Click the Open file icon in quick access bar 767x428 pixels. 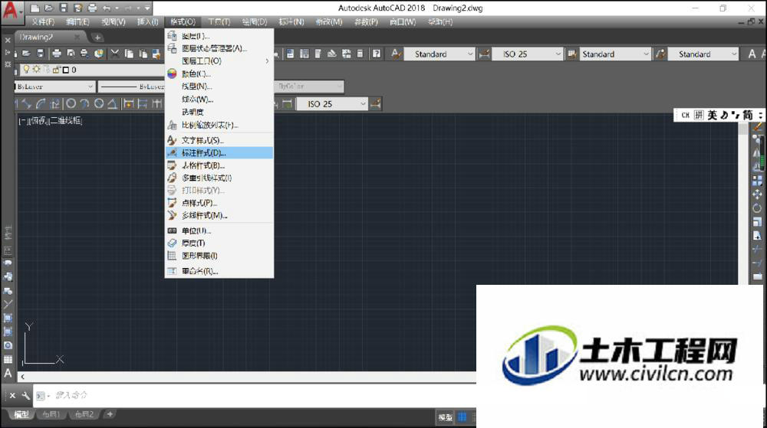point(49,8)
